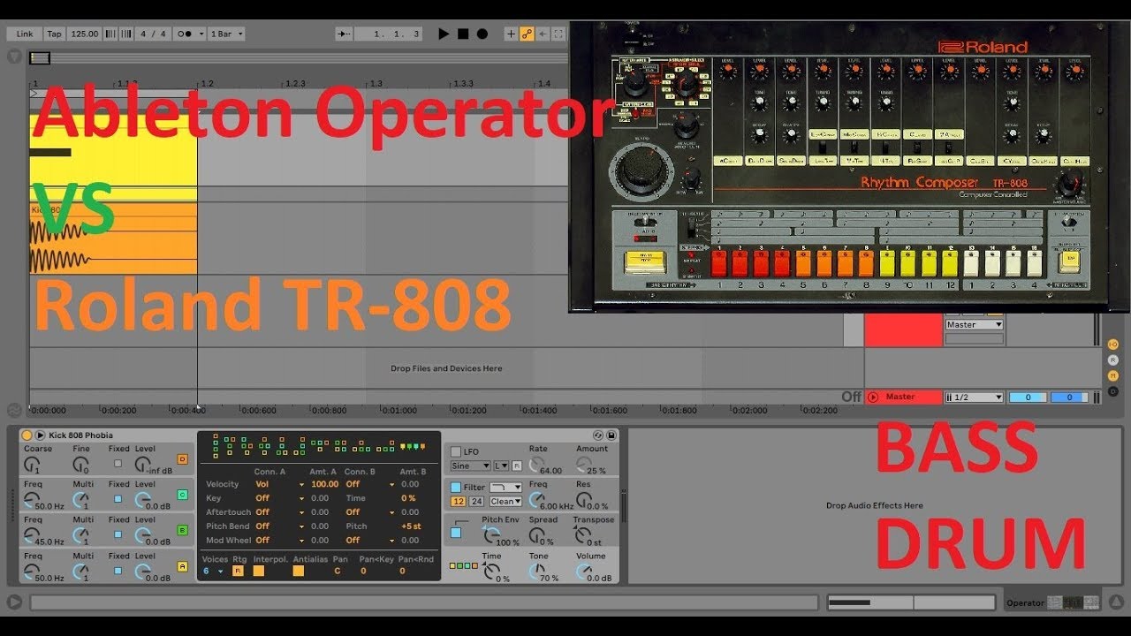Select oscillator D orange button
Image resolution: width=1131 pixels, height=636 pixels.
pos(183,459)
